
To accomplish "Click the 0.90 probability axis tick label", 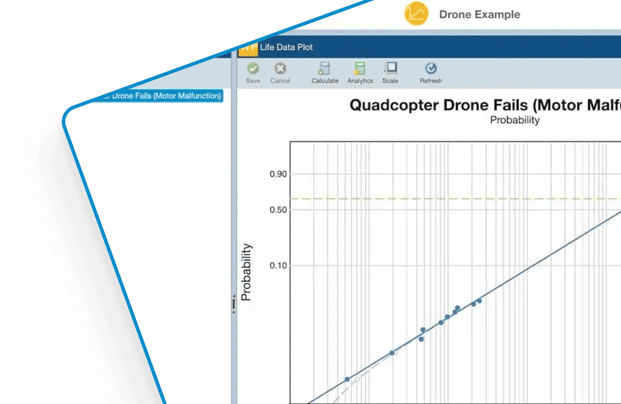I will click(278, 175).
